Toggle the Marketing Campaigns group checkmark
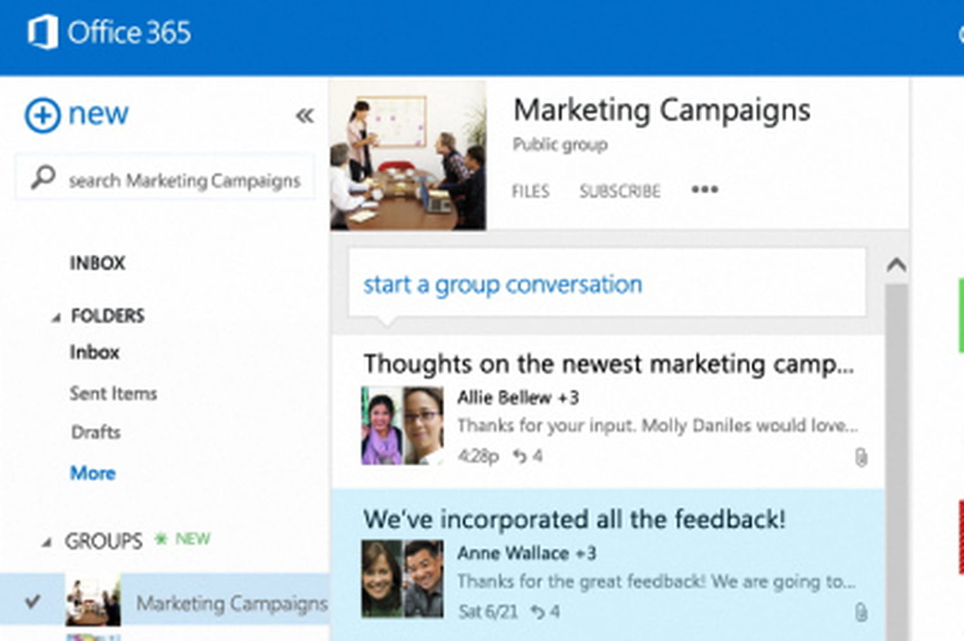 coord(33,602)
